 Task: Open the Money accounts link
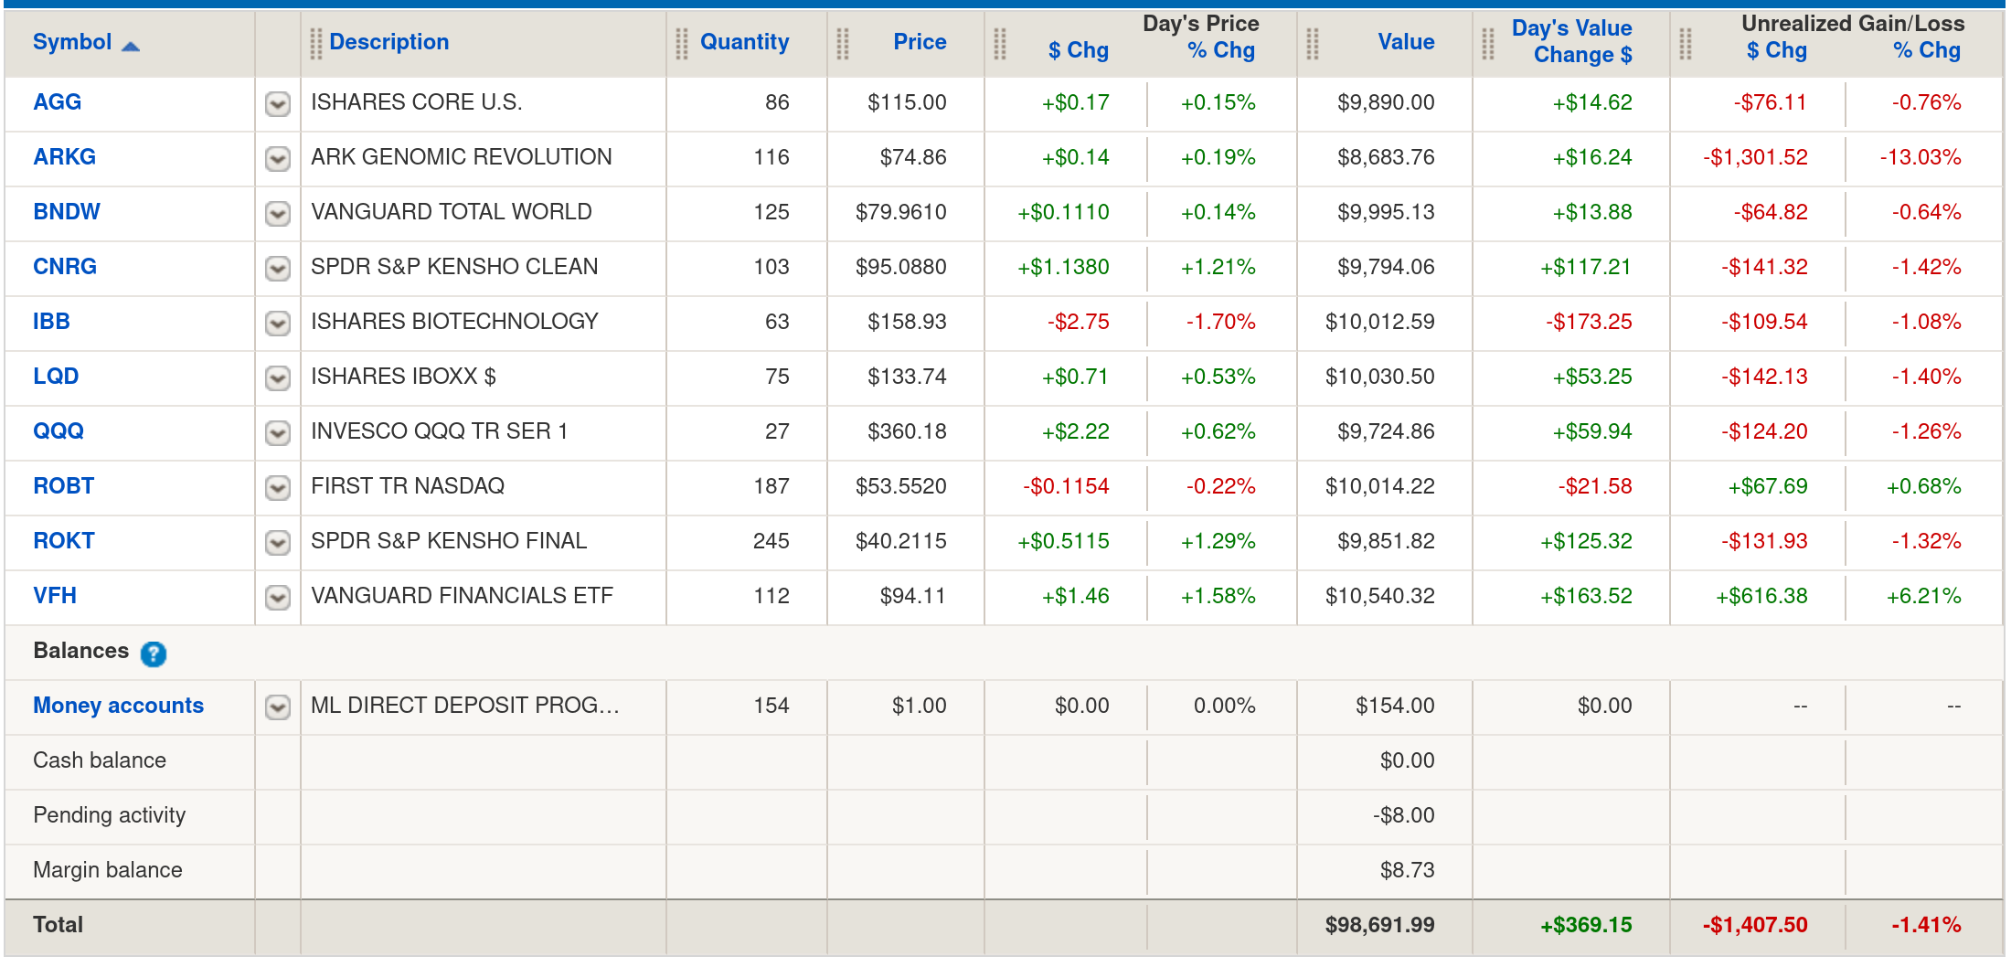pyautogui.click(x=118, y=706)
